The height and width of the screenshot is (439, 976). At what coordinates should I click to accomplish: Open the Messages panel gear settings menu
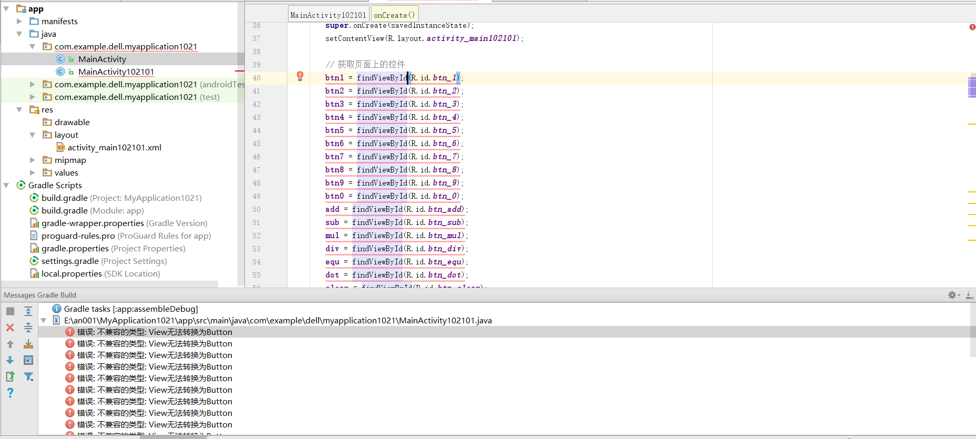[954, 295]
